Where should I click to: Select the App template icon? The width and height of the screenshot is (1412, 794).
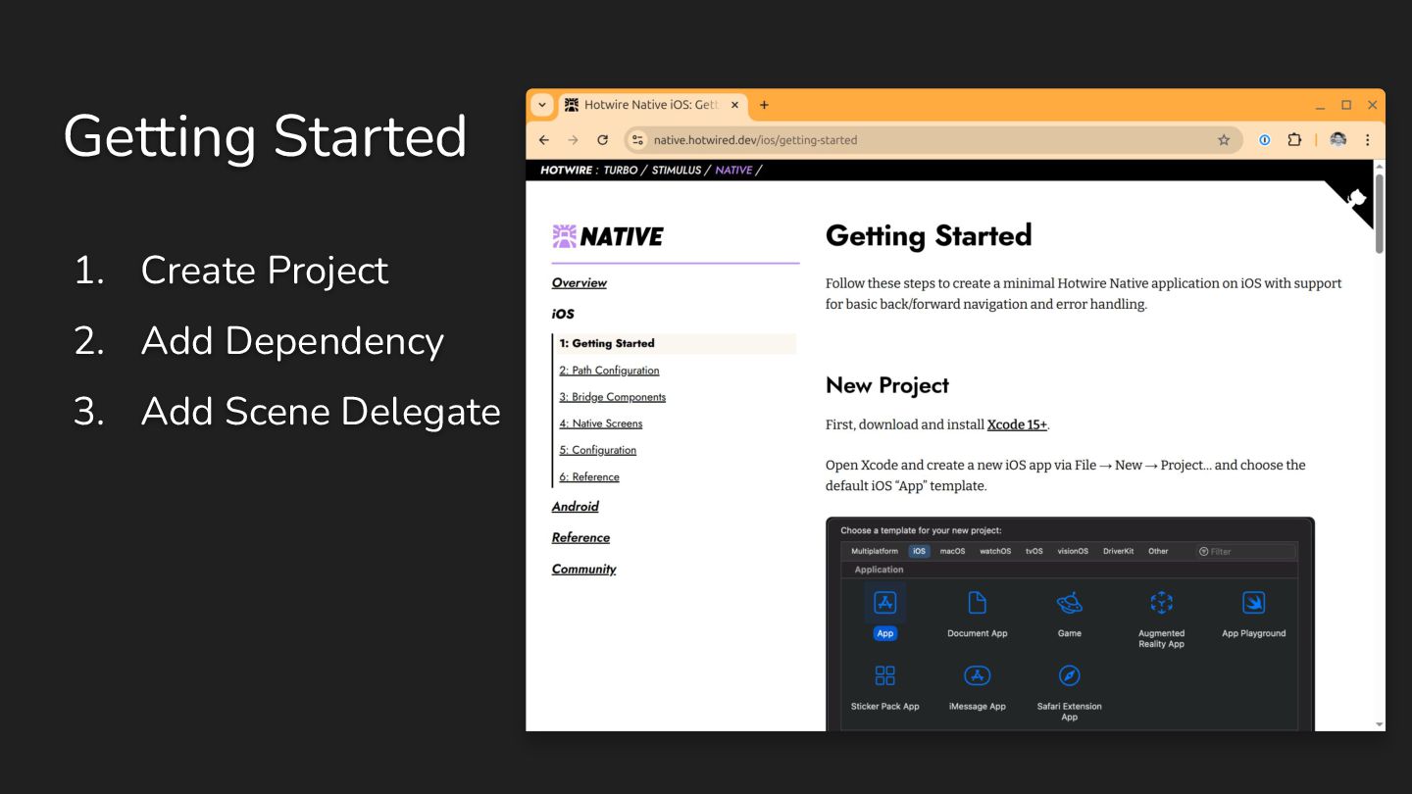coord(884,603)
